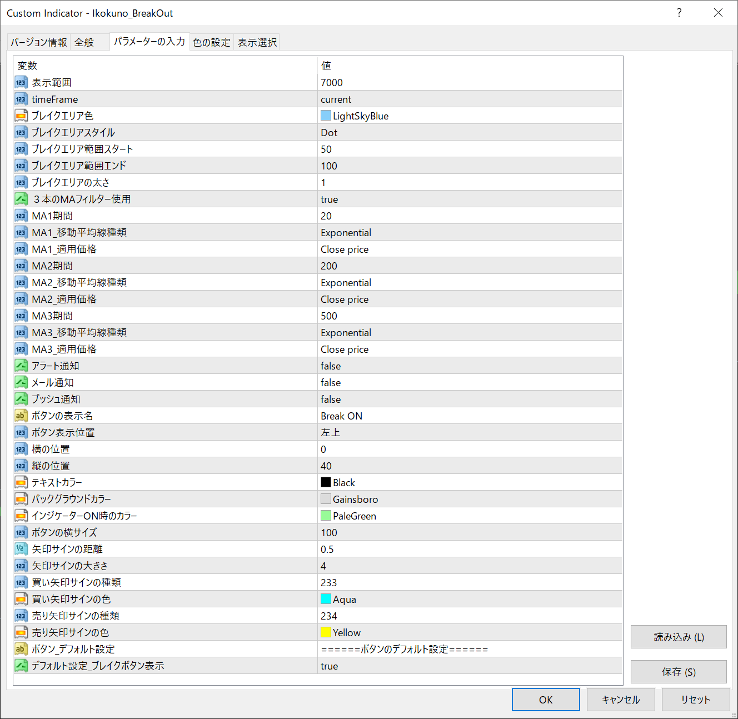Click the boolean icon beside アラート通知
Image resolution: width=738 pixels, height=719 pixels.
tap(21, 366)
